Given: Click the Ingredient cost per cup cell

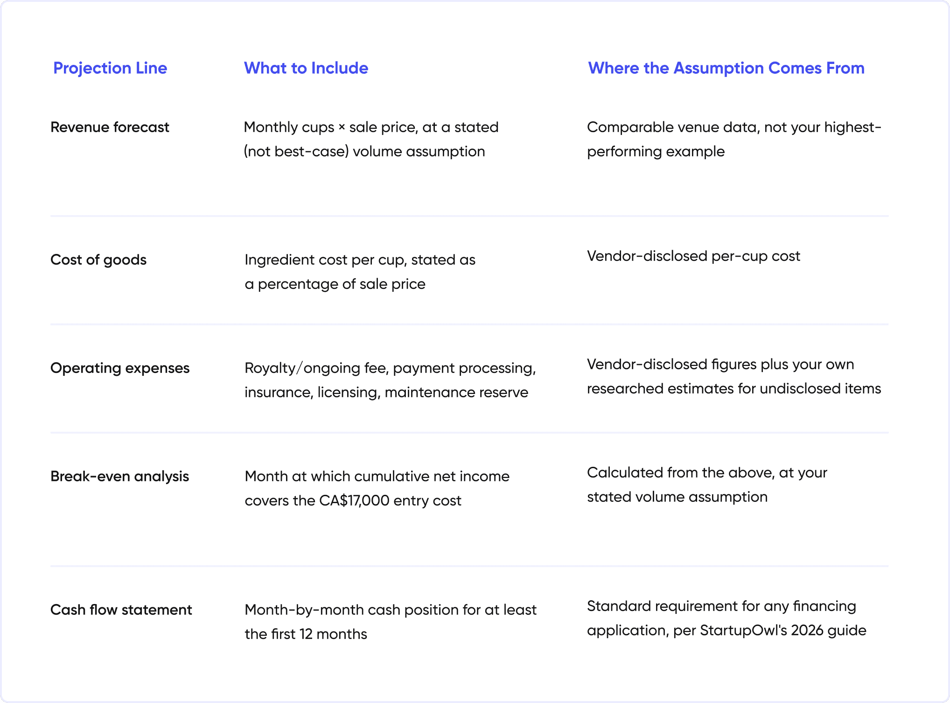Looking at the screenshot, I should (360, 272).
